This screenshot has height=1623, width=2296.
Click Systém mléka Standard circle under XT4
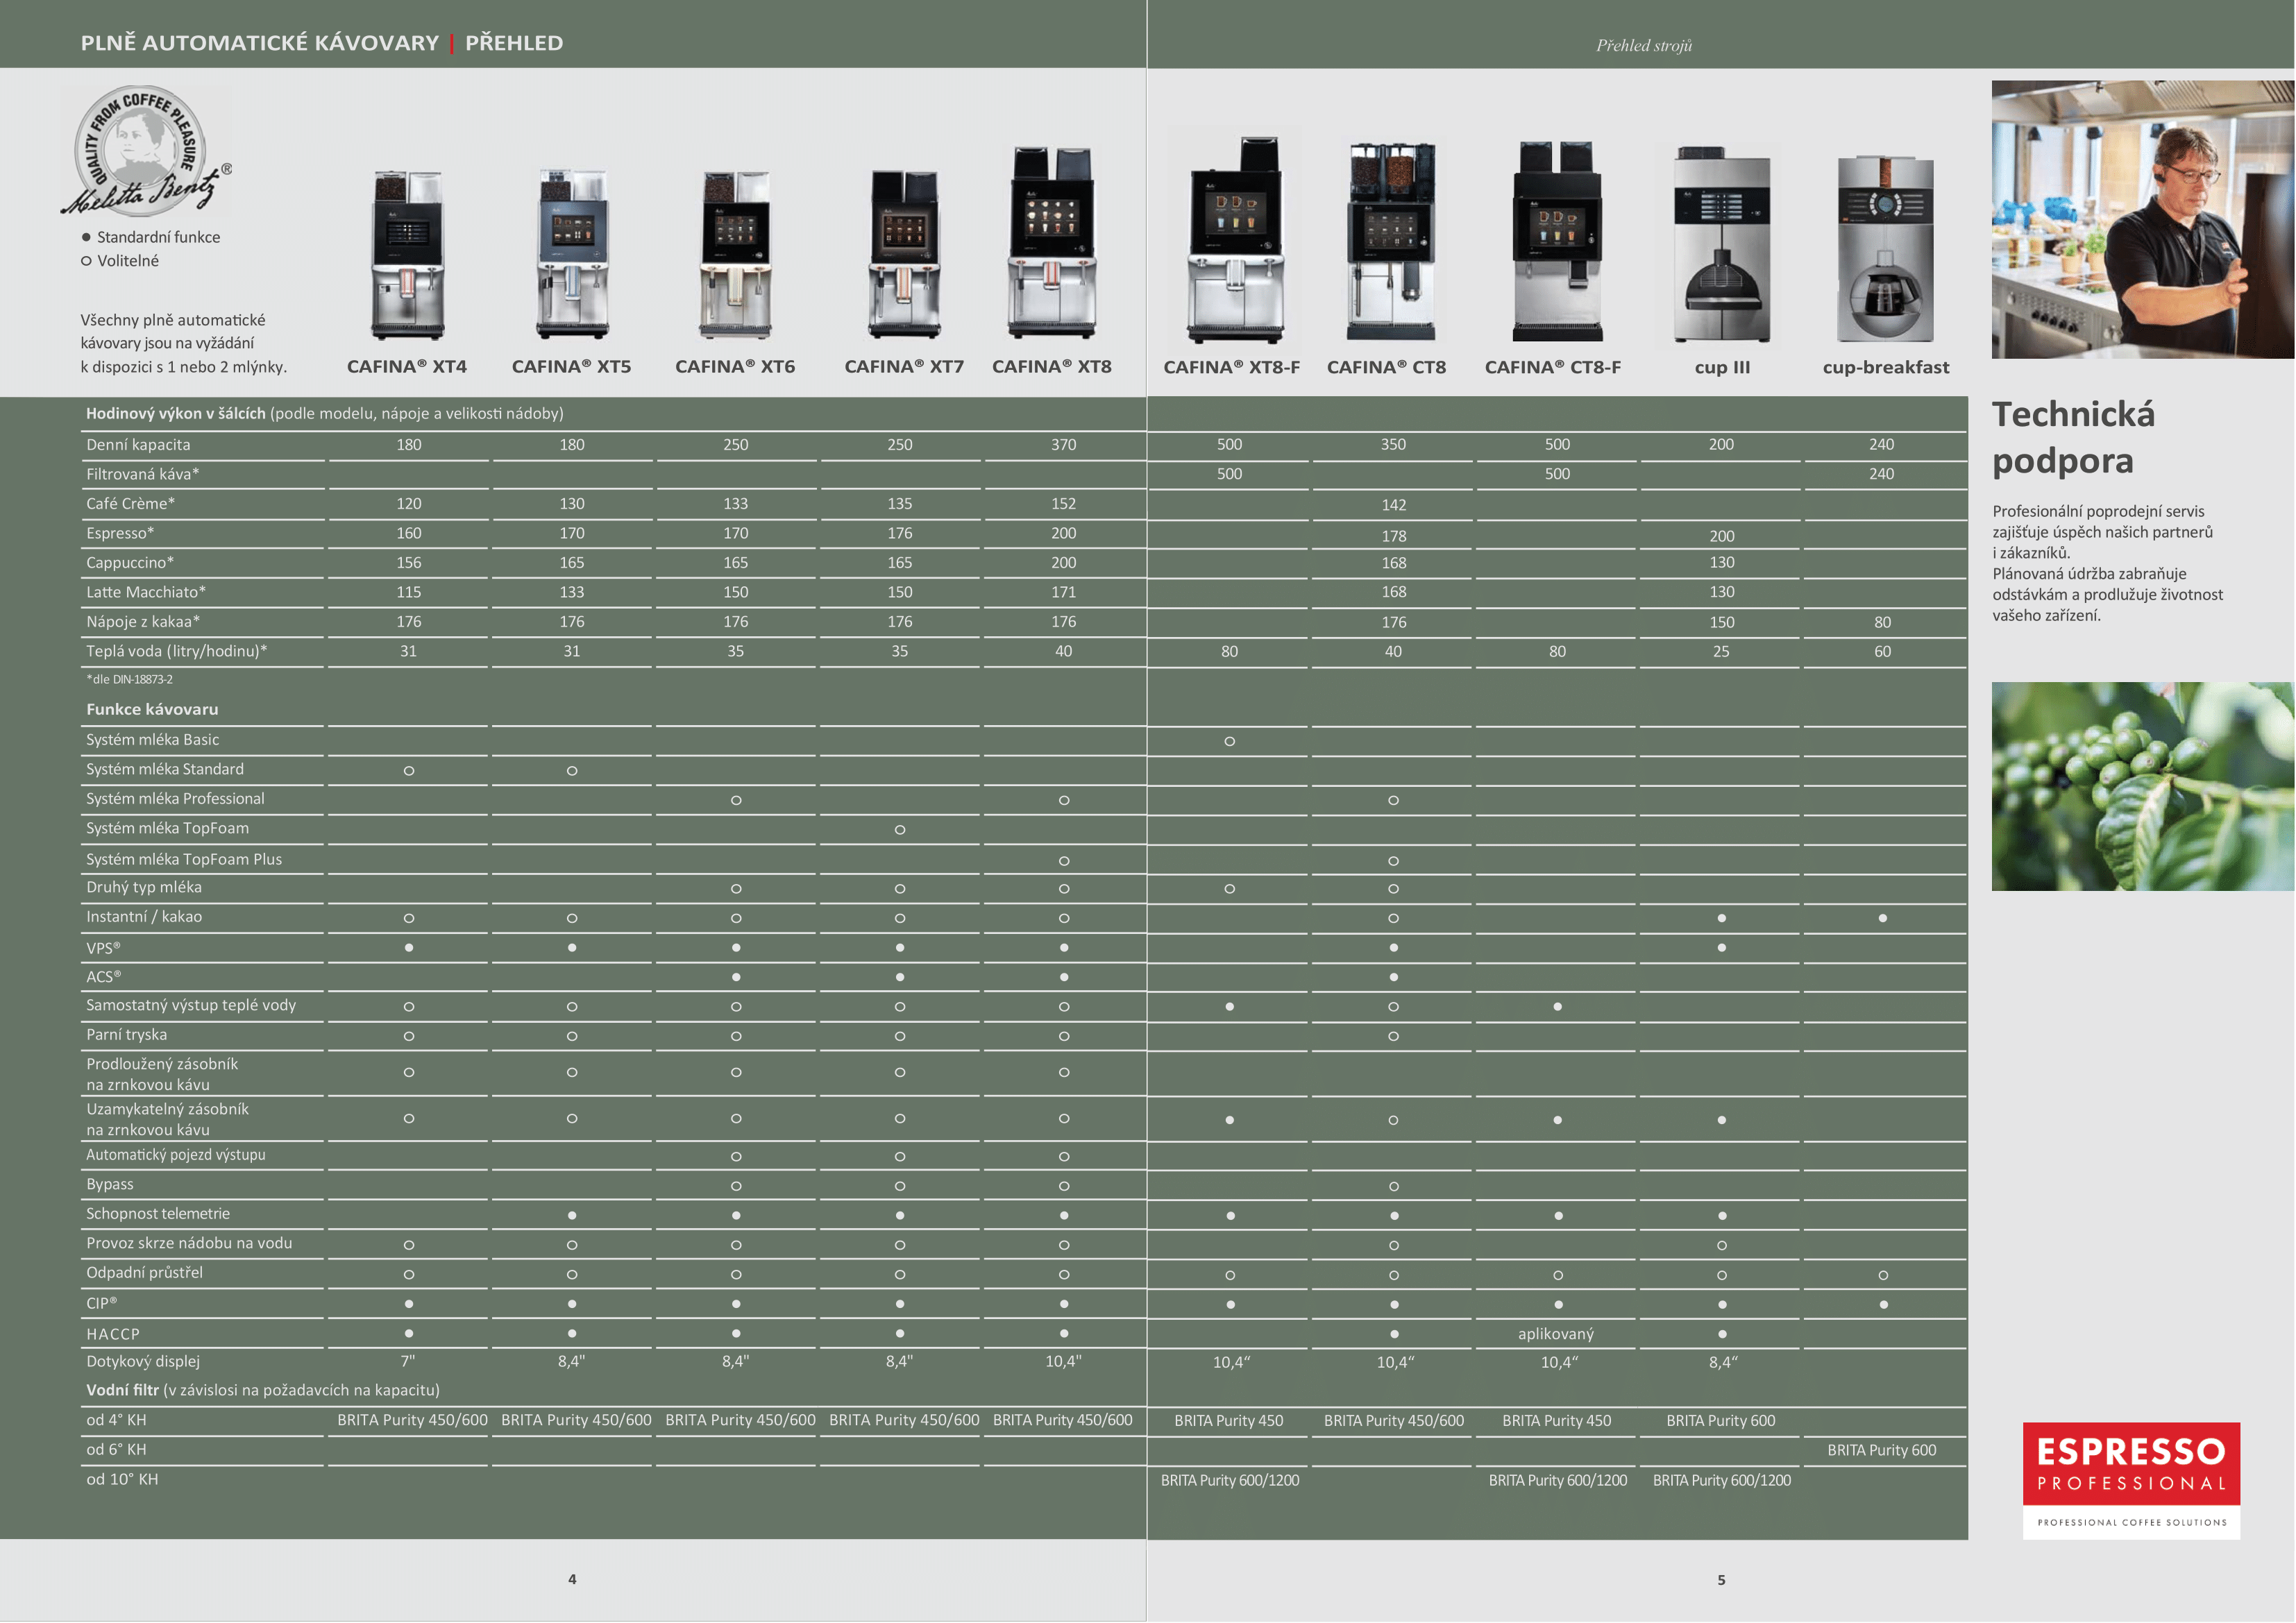click(409, 771)
